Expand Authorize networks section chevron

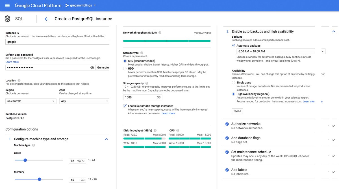point(333,126)
